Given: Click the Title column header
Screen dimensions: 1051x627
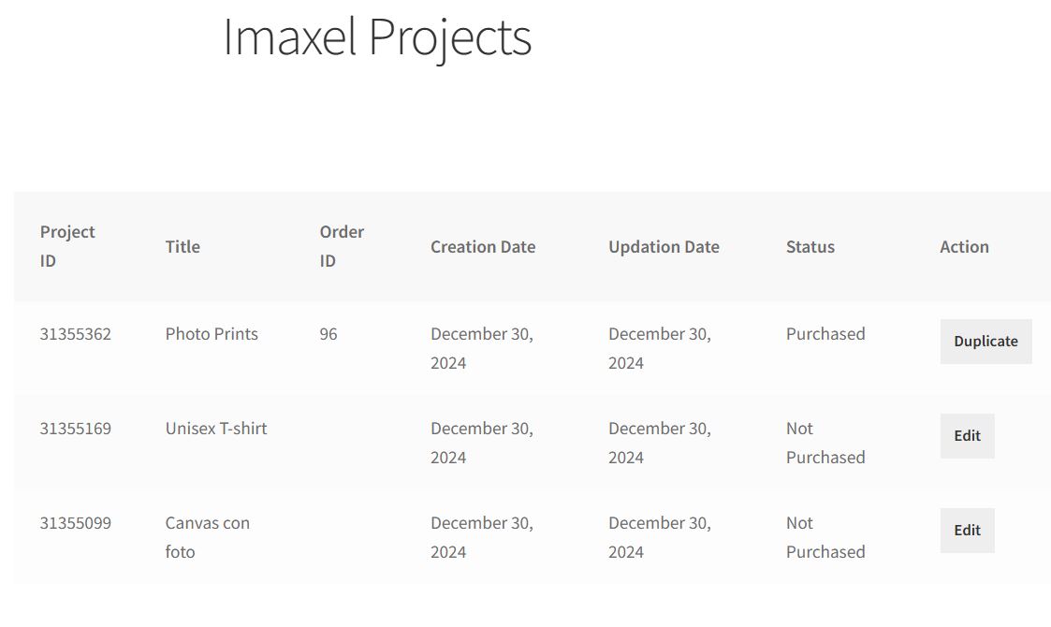Looking at the screenshot, I should pyautogui.click(x=182, y=247).
